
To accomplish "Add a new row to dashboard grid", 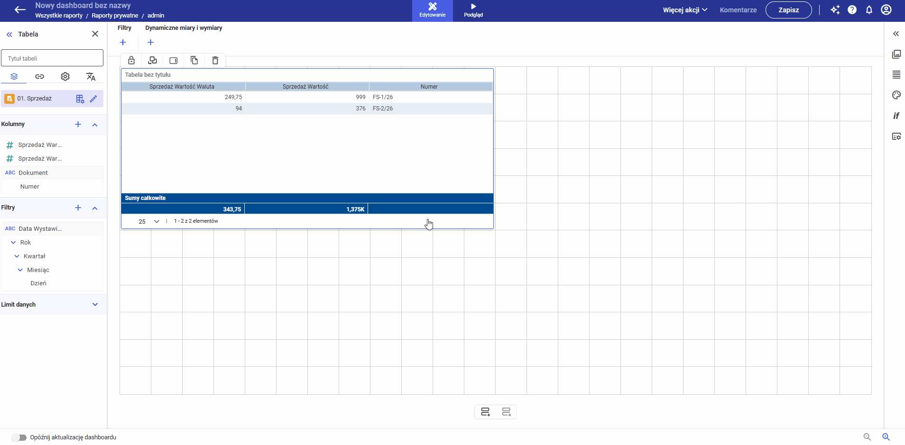I will [x=485, y=412].
